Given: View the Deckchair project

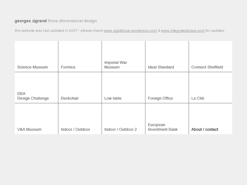Looking at the screenshot, I should click(70, 98).
